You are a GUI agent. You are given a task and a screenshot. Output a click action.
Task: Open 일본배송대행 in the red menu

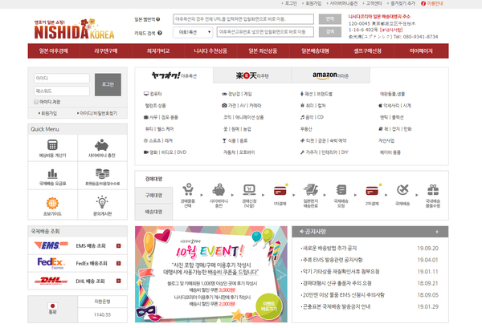[315, 51]
